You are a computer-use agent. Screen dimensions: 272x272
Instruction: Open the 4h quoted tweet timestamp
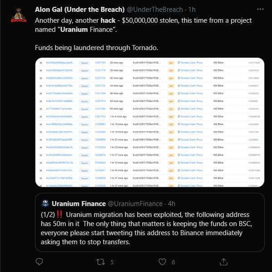tap(172, 204)
